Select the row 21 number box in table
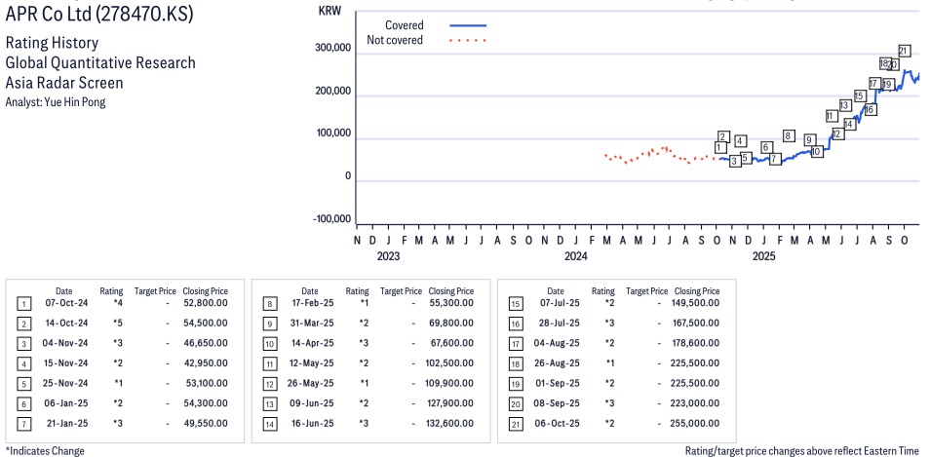This screenshot has width=930, height=457. pyautogui.click(x=516, y=423)
